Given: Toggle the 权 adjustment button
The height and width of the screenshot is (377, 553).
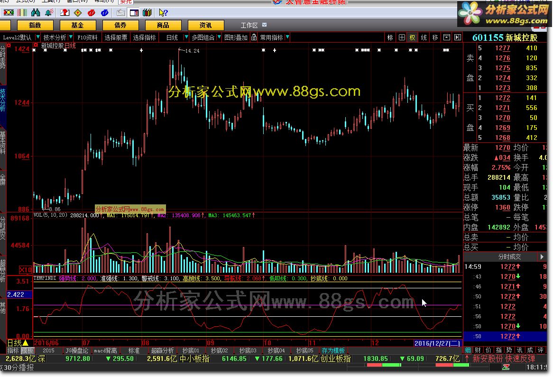Looking at the screenshot, I should pos(413,37).
